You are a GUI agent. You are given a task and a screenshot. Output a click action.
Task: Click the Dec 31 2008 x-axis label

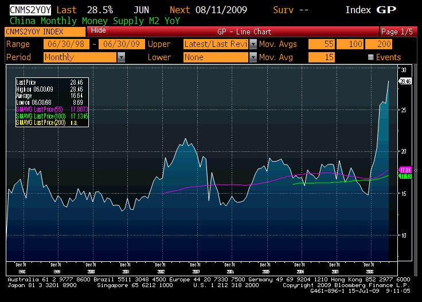[369, 268]
